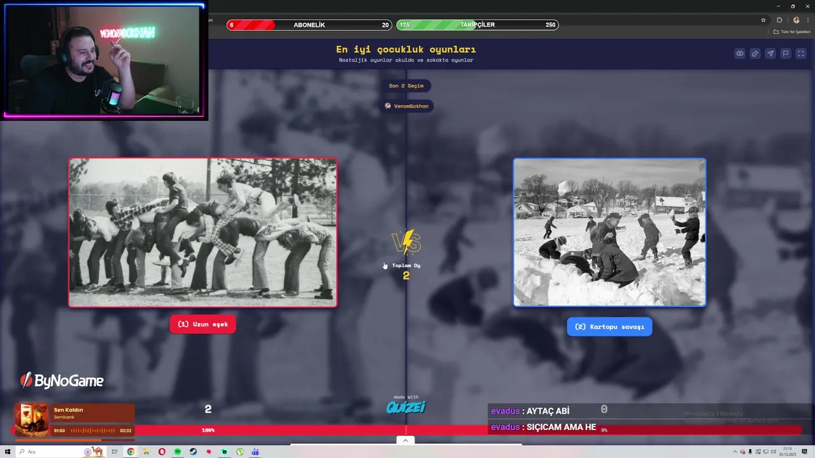This screenshot has width=815, height=458.
Task: Click the network tray icon
Action: point(765,452)
